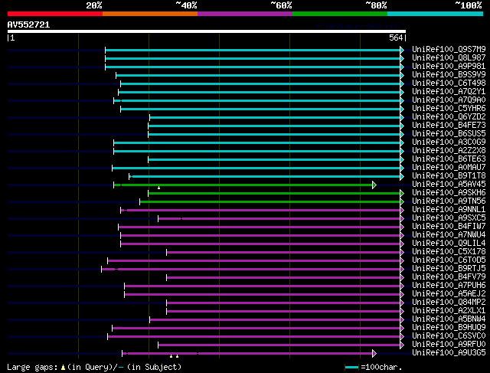The image size is (490, 373).
Task: Click the green alignment bar for UniRef100_A9TN56
Action: click(270, 202)
